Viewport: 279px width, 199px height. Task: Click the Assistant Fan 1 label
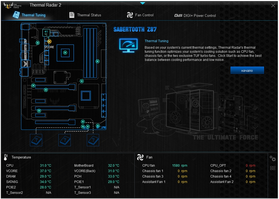[x=154, y=182]
